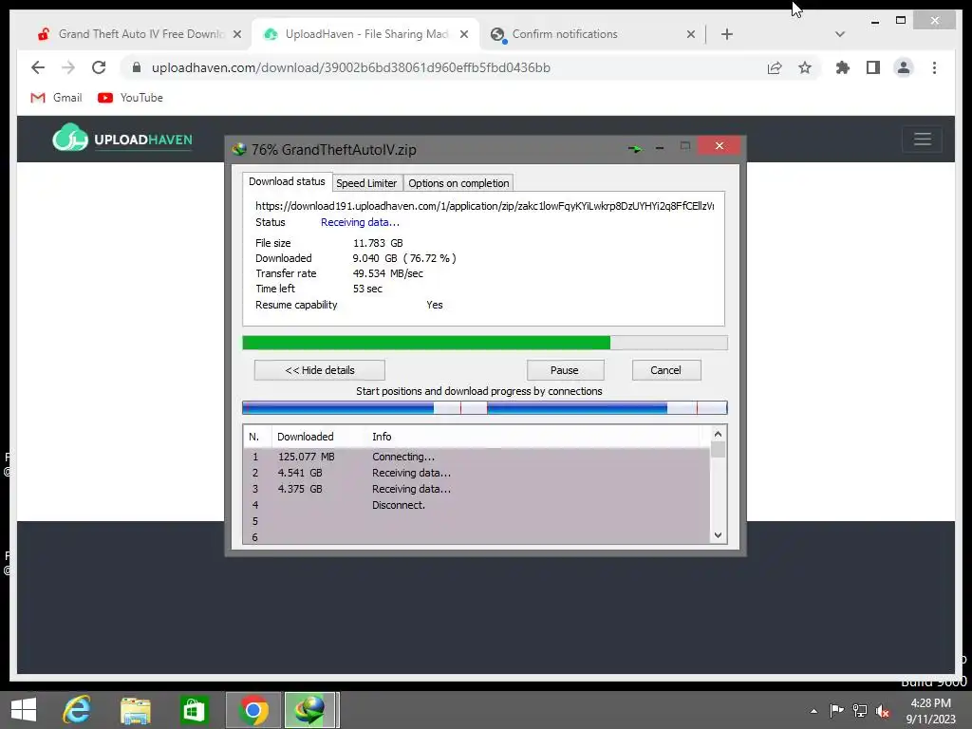972x729 pixels.
Task: Click the address bar URL
Action: click(351, 67)
